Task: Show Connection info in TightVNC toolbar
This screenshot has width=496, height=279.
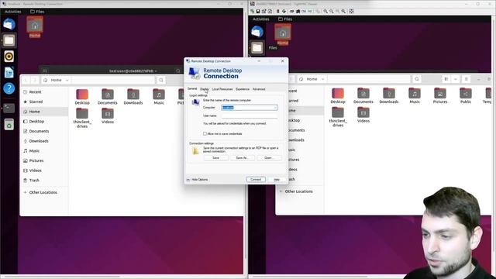Action: tap(270, 12)
